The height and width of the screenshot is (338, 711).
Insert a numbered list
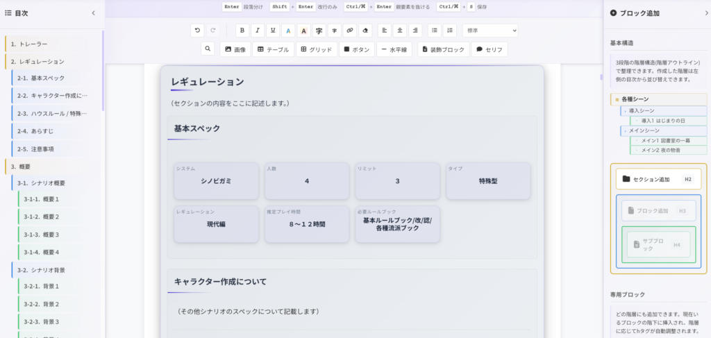449,31
